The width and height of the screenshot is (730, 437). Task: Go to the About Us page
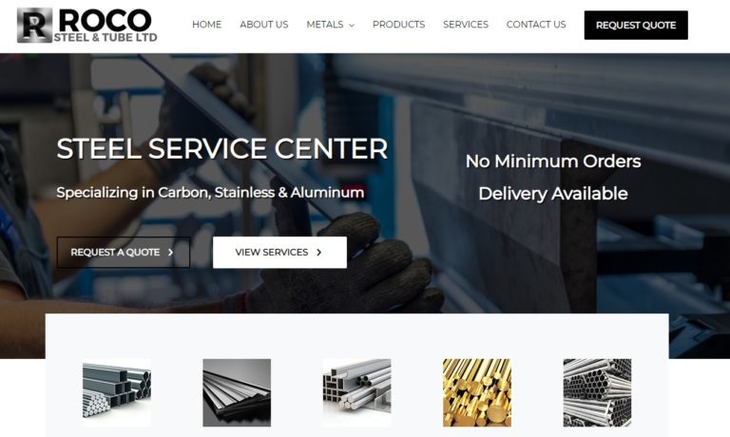pos(264,24)
